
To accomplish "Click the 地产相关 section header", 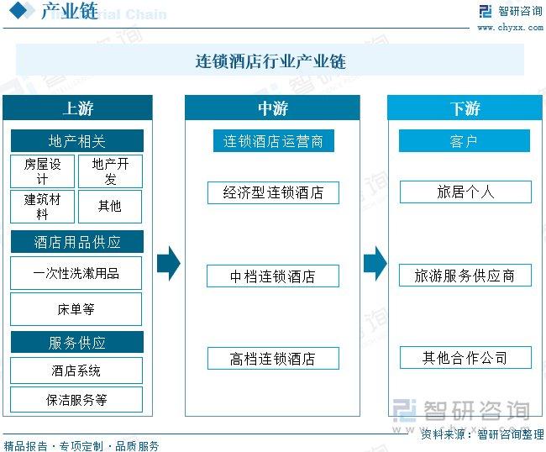I will coord(77,141).
